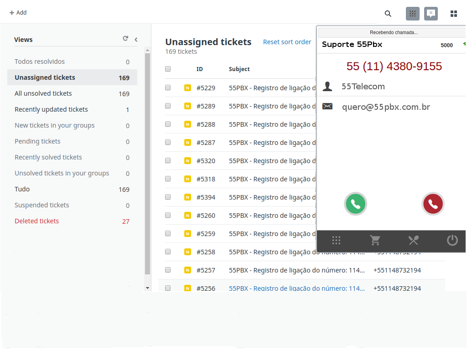Open the products grid icon at top right
The height and width of the screenshot is (350, 467).
pyautogui.click(x=454, y=14)
